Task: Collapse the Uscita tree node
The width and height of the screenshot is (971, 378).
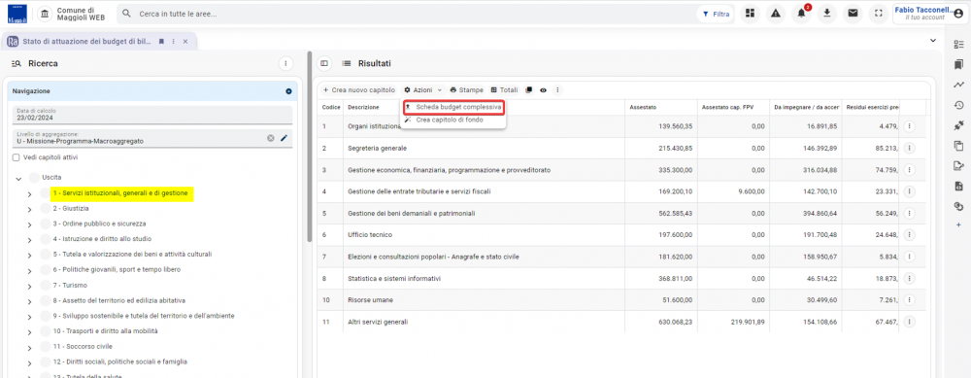Action: 18,179
